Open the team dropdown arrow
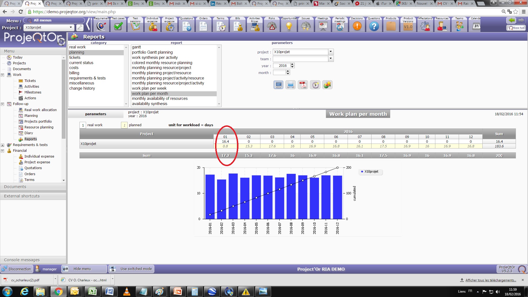Screen dimensions: 528x297 (x=331, y=59)
